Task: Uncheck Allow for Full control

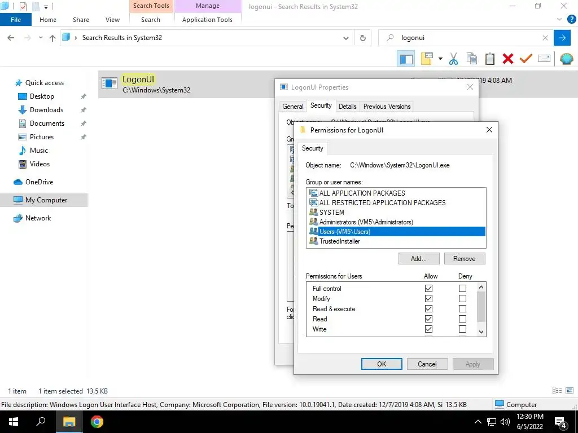Action: click(428, 288)
